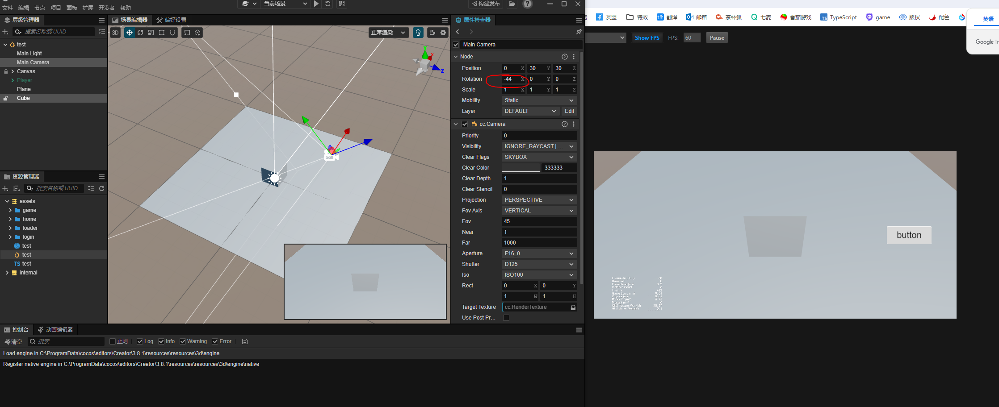Open console log file icon

[x=245, y=341]
